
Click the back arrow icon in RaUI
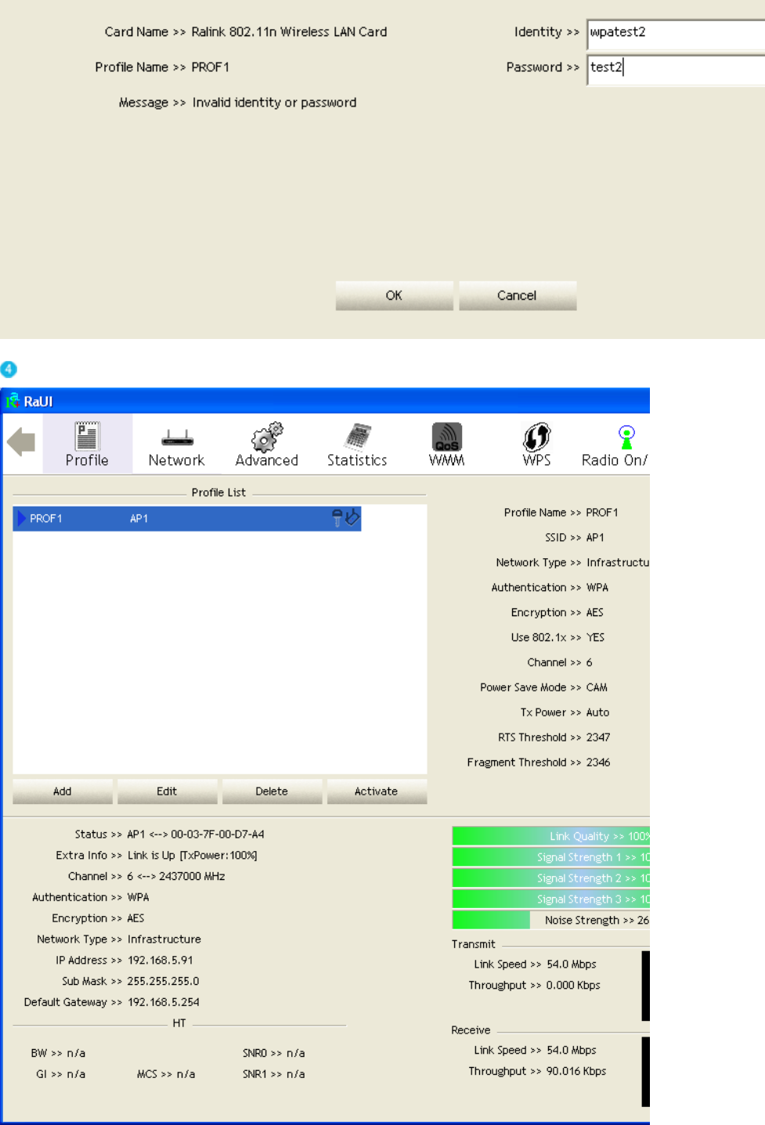point(21,442)
